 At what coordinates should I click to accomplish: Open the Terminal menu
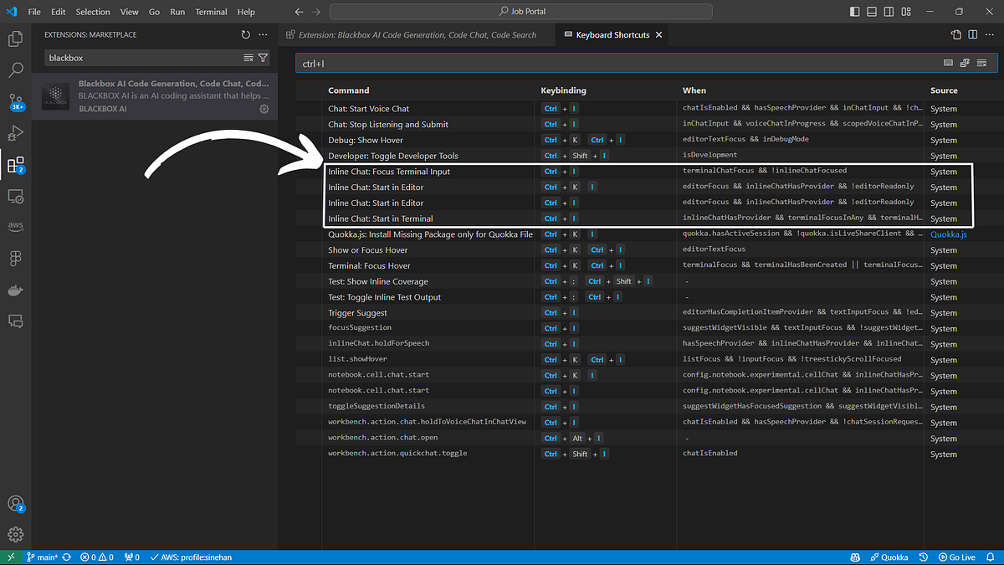(211, 12)
